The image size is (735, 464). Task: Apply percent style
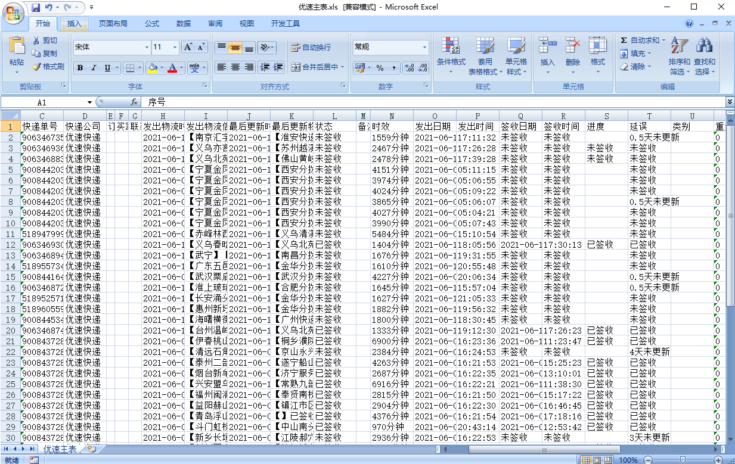click(380, 68)
